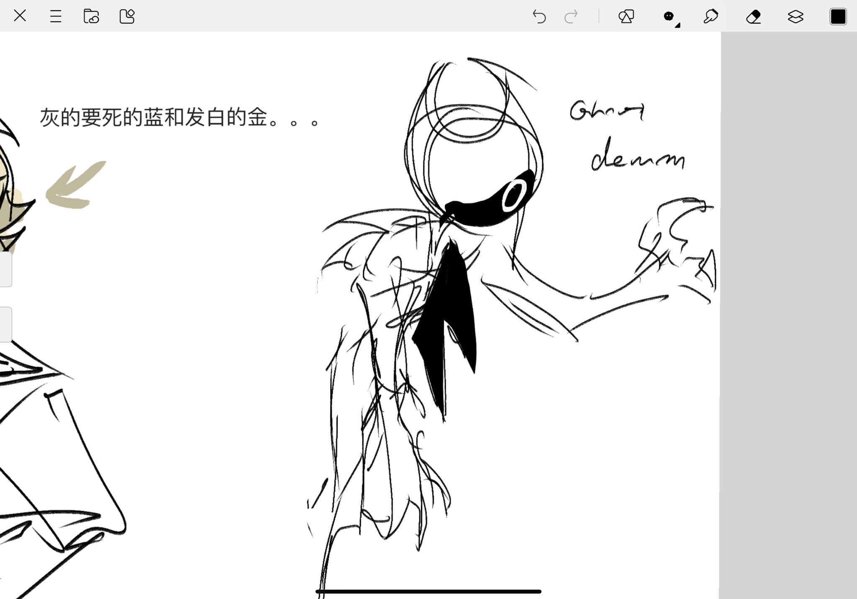The height and width of the screenshot is (599, 857).
Task: Tap the upper left side slider handle
Action: (5, 269)
